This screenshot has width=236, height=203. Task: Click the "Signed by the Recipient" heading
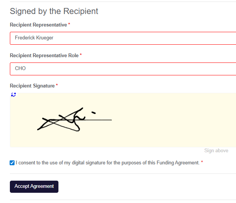tap(54, 11)
